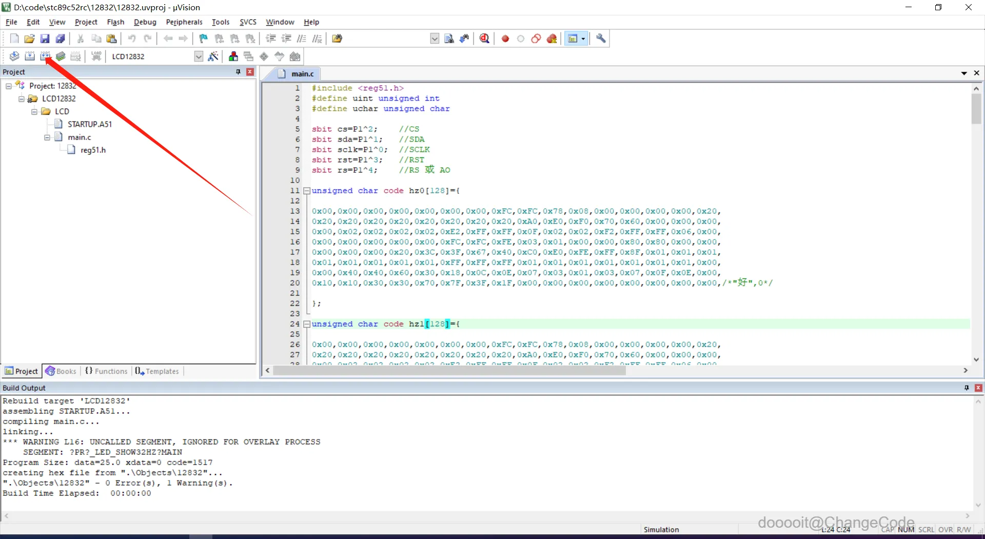The width and height of the screenshot is (985, 539).
Task: Toggle the bookmark flag icon
Action: tap(204, 38)
